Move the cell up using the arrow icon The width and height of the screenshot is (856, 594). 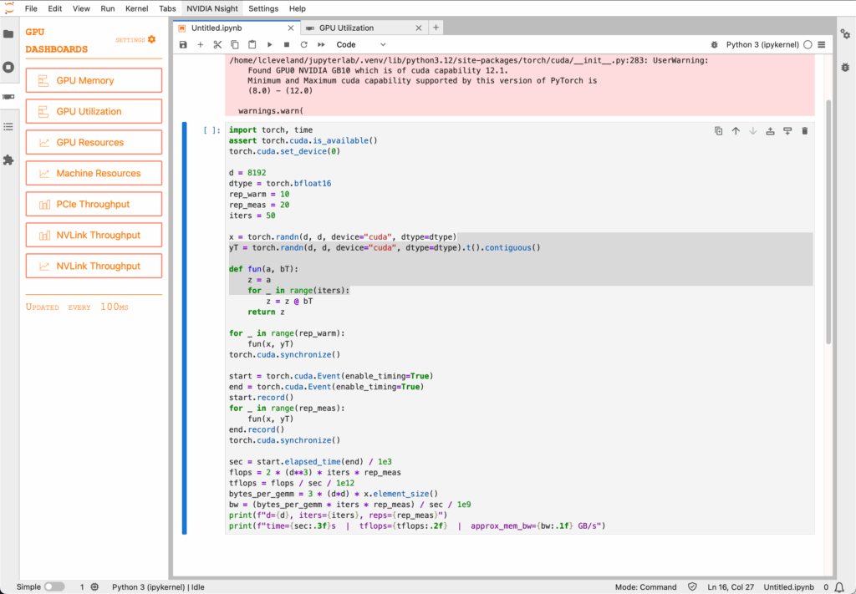pyautogui.click(x=736, y=130)
